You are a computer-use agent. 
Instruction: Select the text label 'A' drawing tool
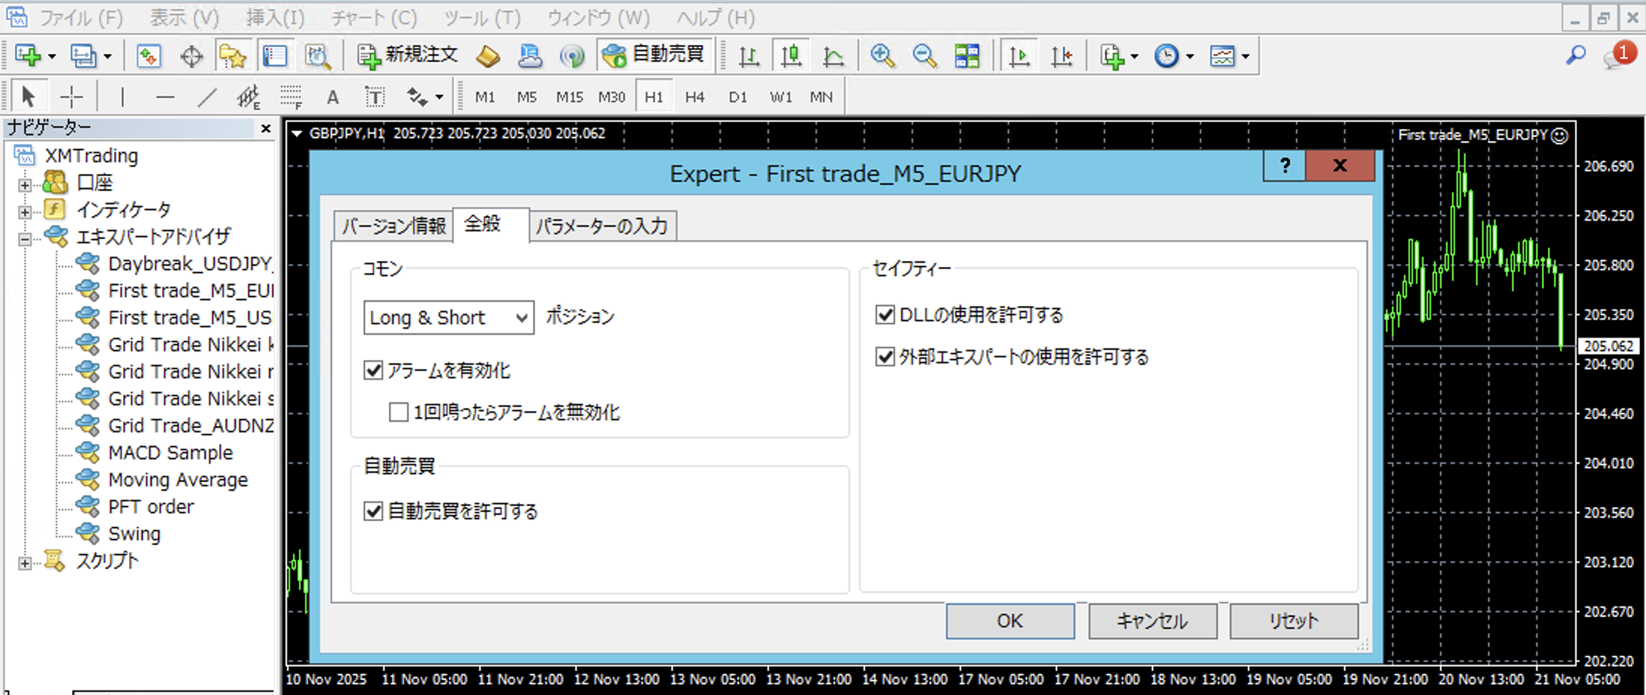coord(333,97)
